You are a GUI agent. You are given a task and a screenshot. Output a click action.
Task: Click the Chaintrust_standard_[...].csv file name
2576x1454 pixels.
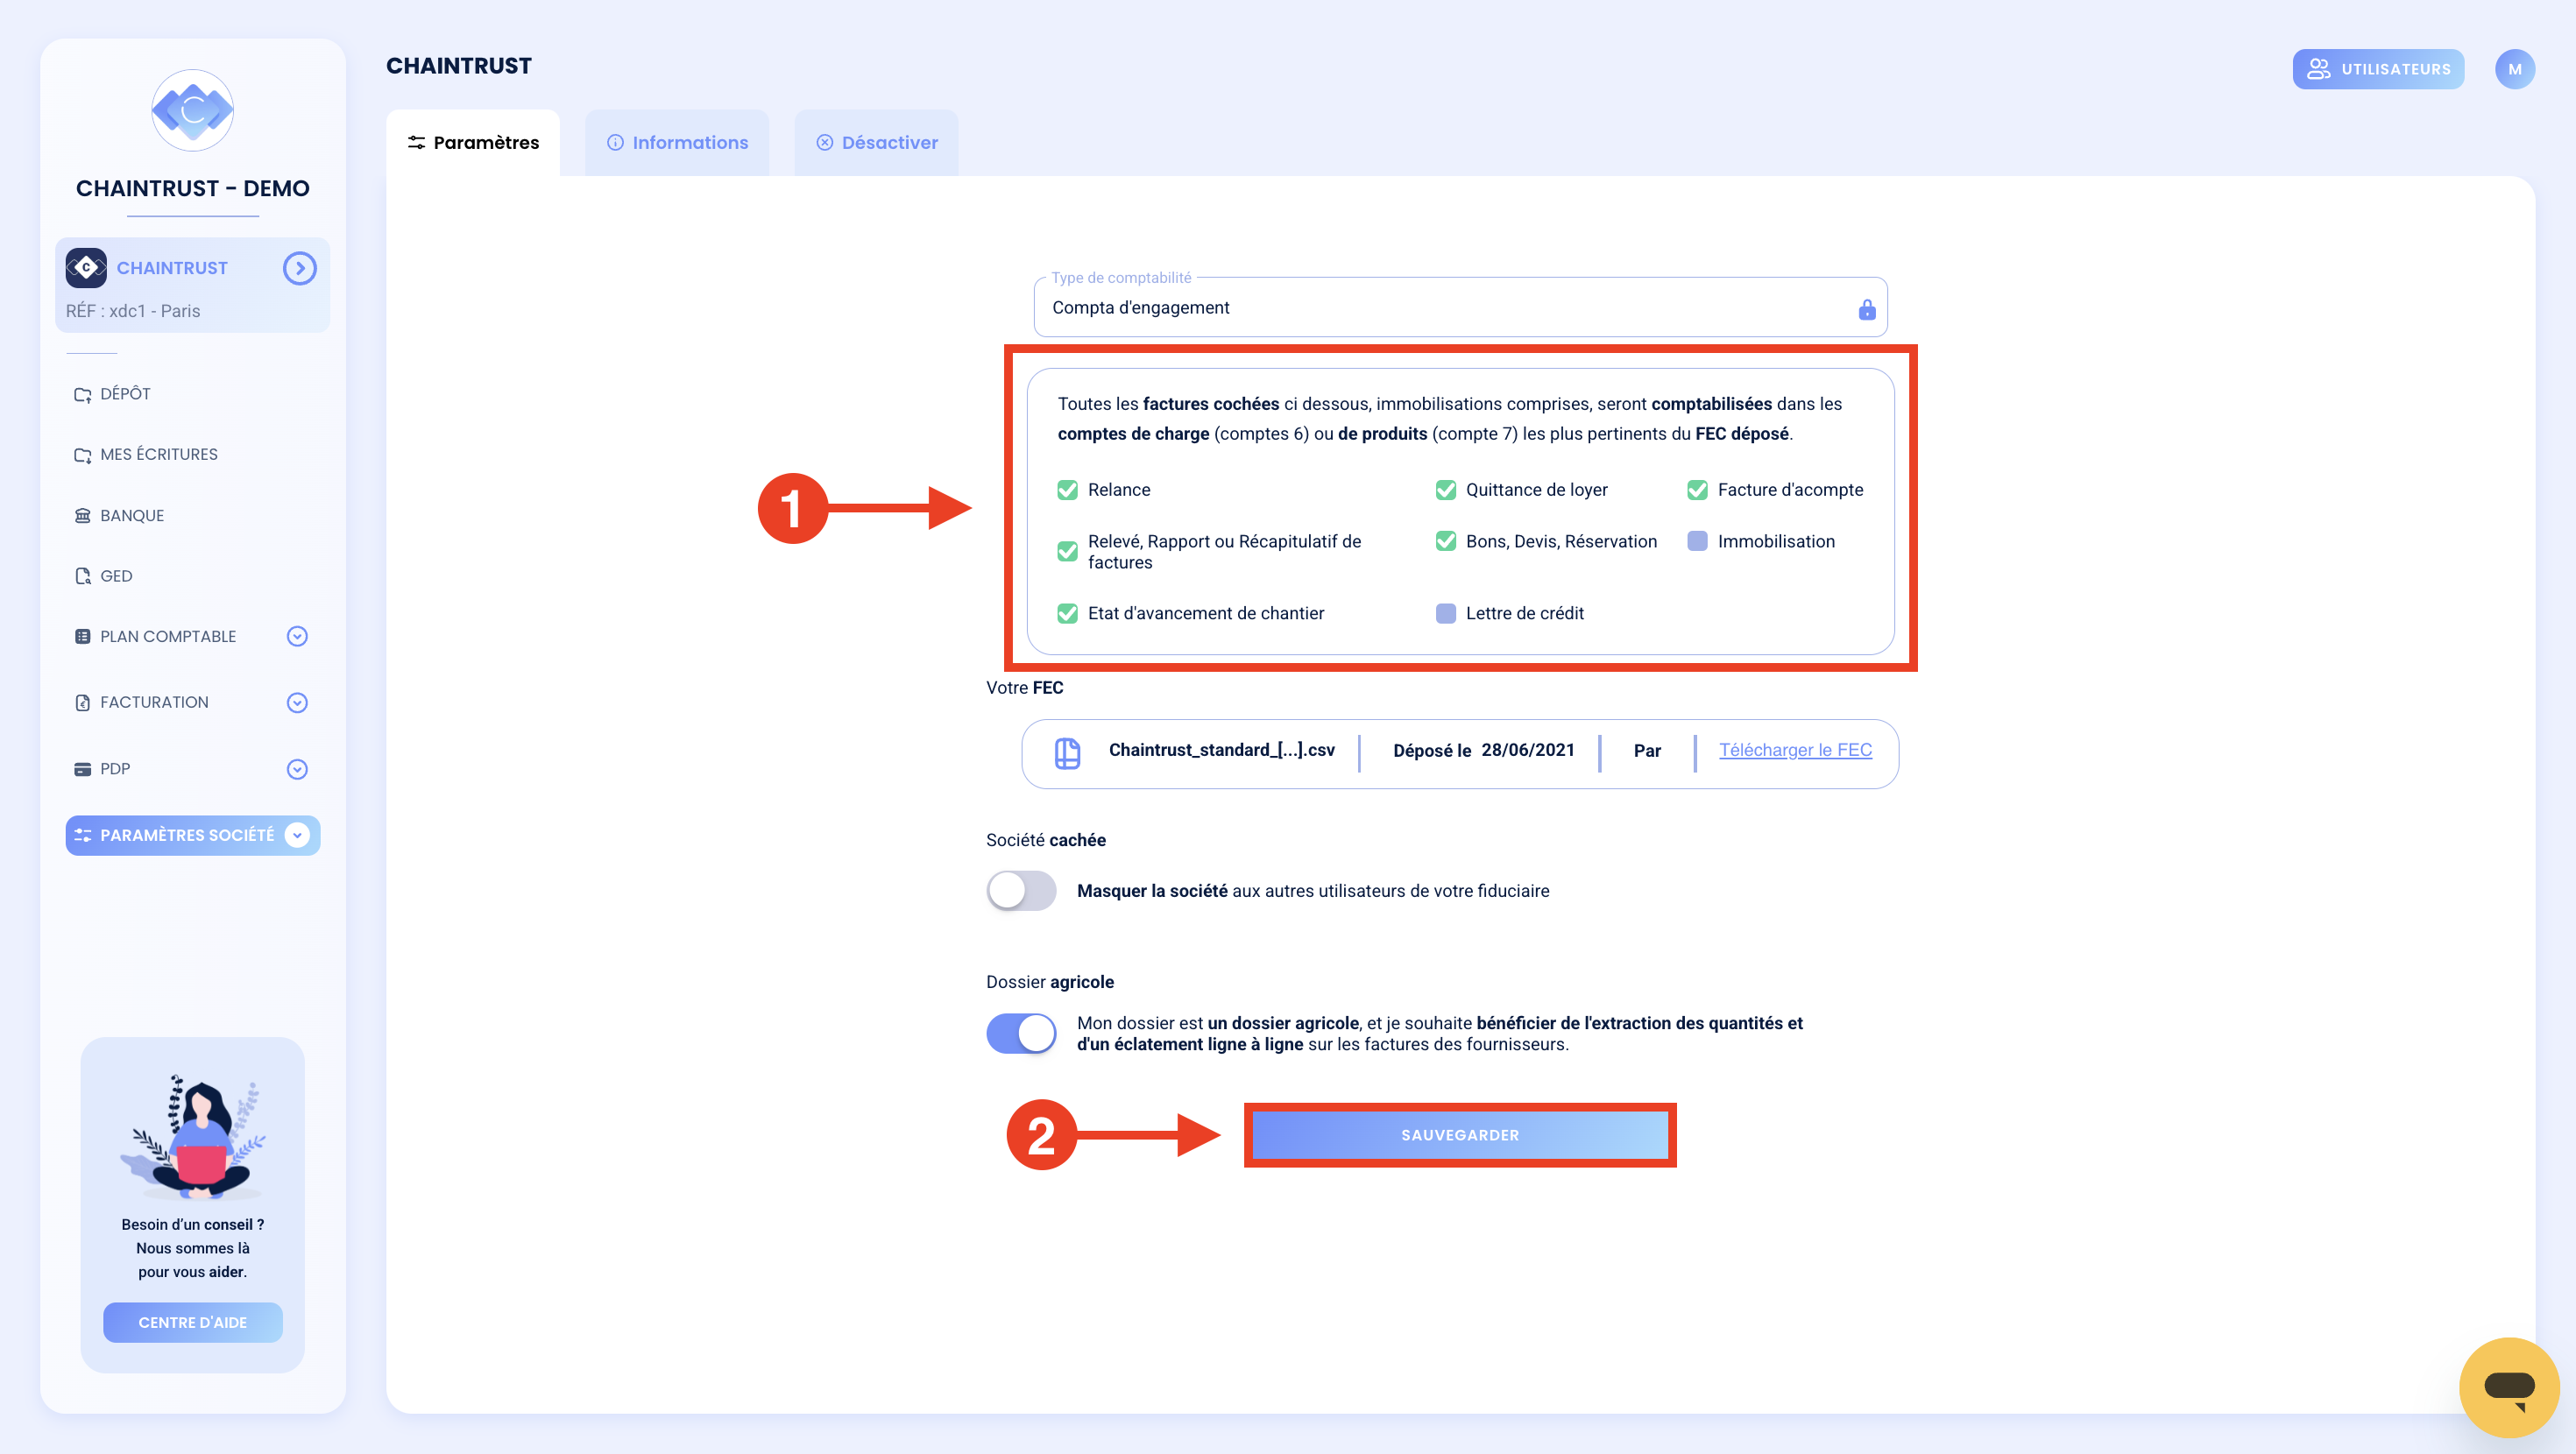point(1221,750)
